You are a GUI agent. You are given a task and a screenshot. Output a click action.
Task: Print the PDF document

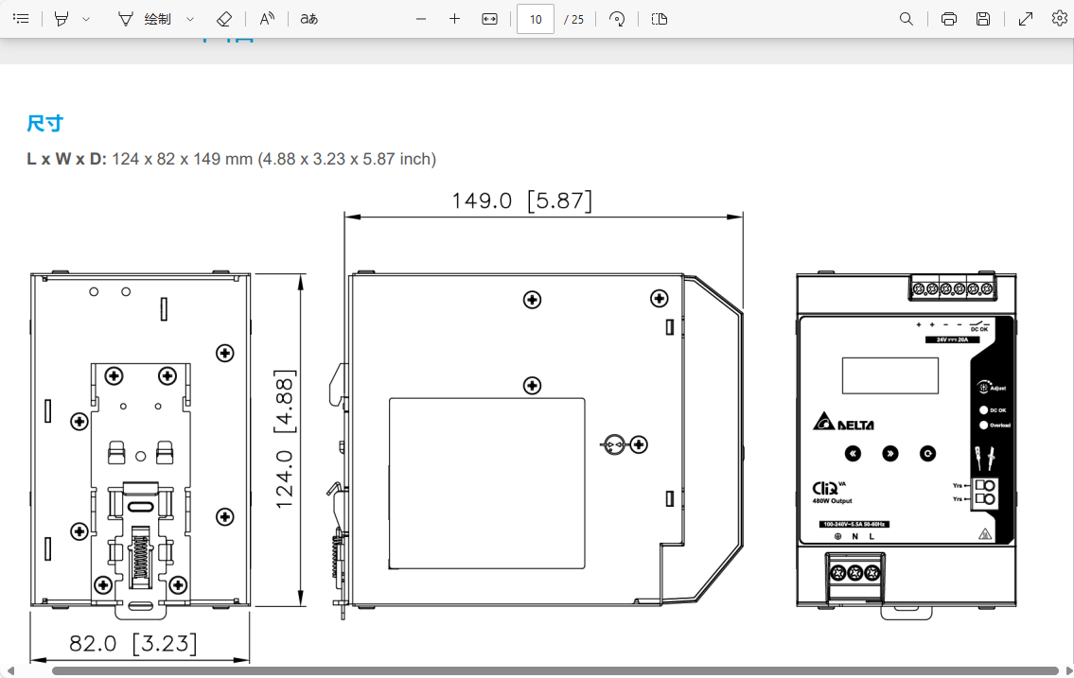[x=949, y=19]
